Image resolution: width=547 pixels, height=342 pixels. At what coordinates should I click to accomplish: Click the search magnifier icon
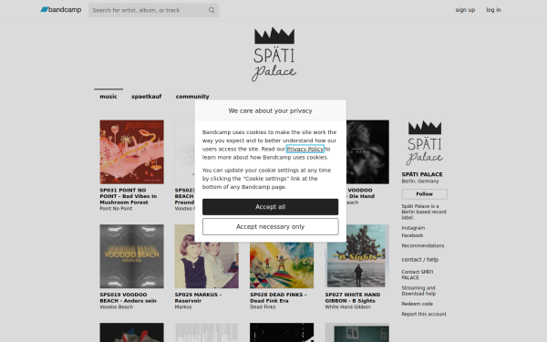(x=212, y=10)
